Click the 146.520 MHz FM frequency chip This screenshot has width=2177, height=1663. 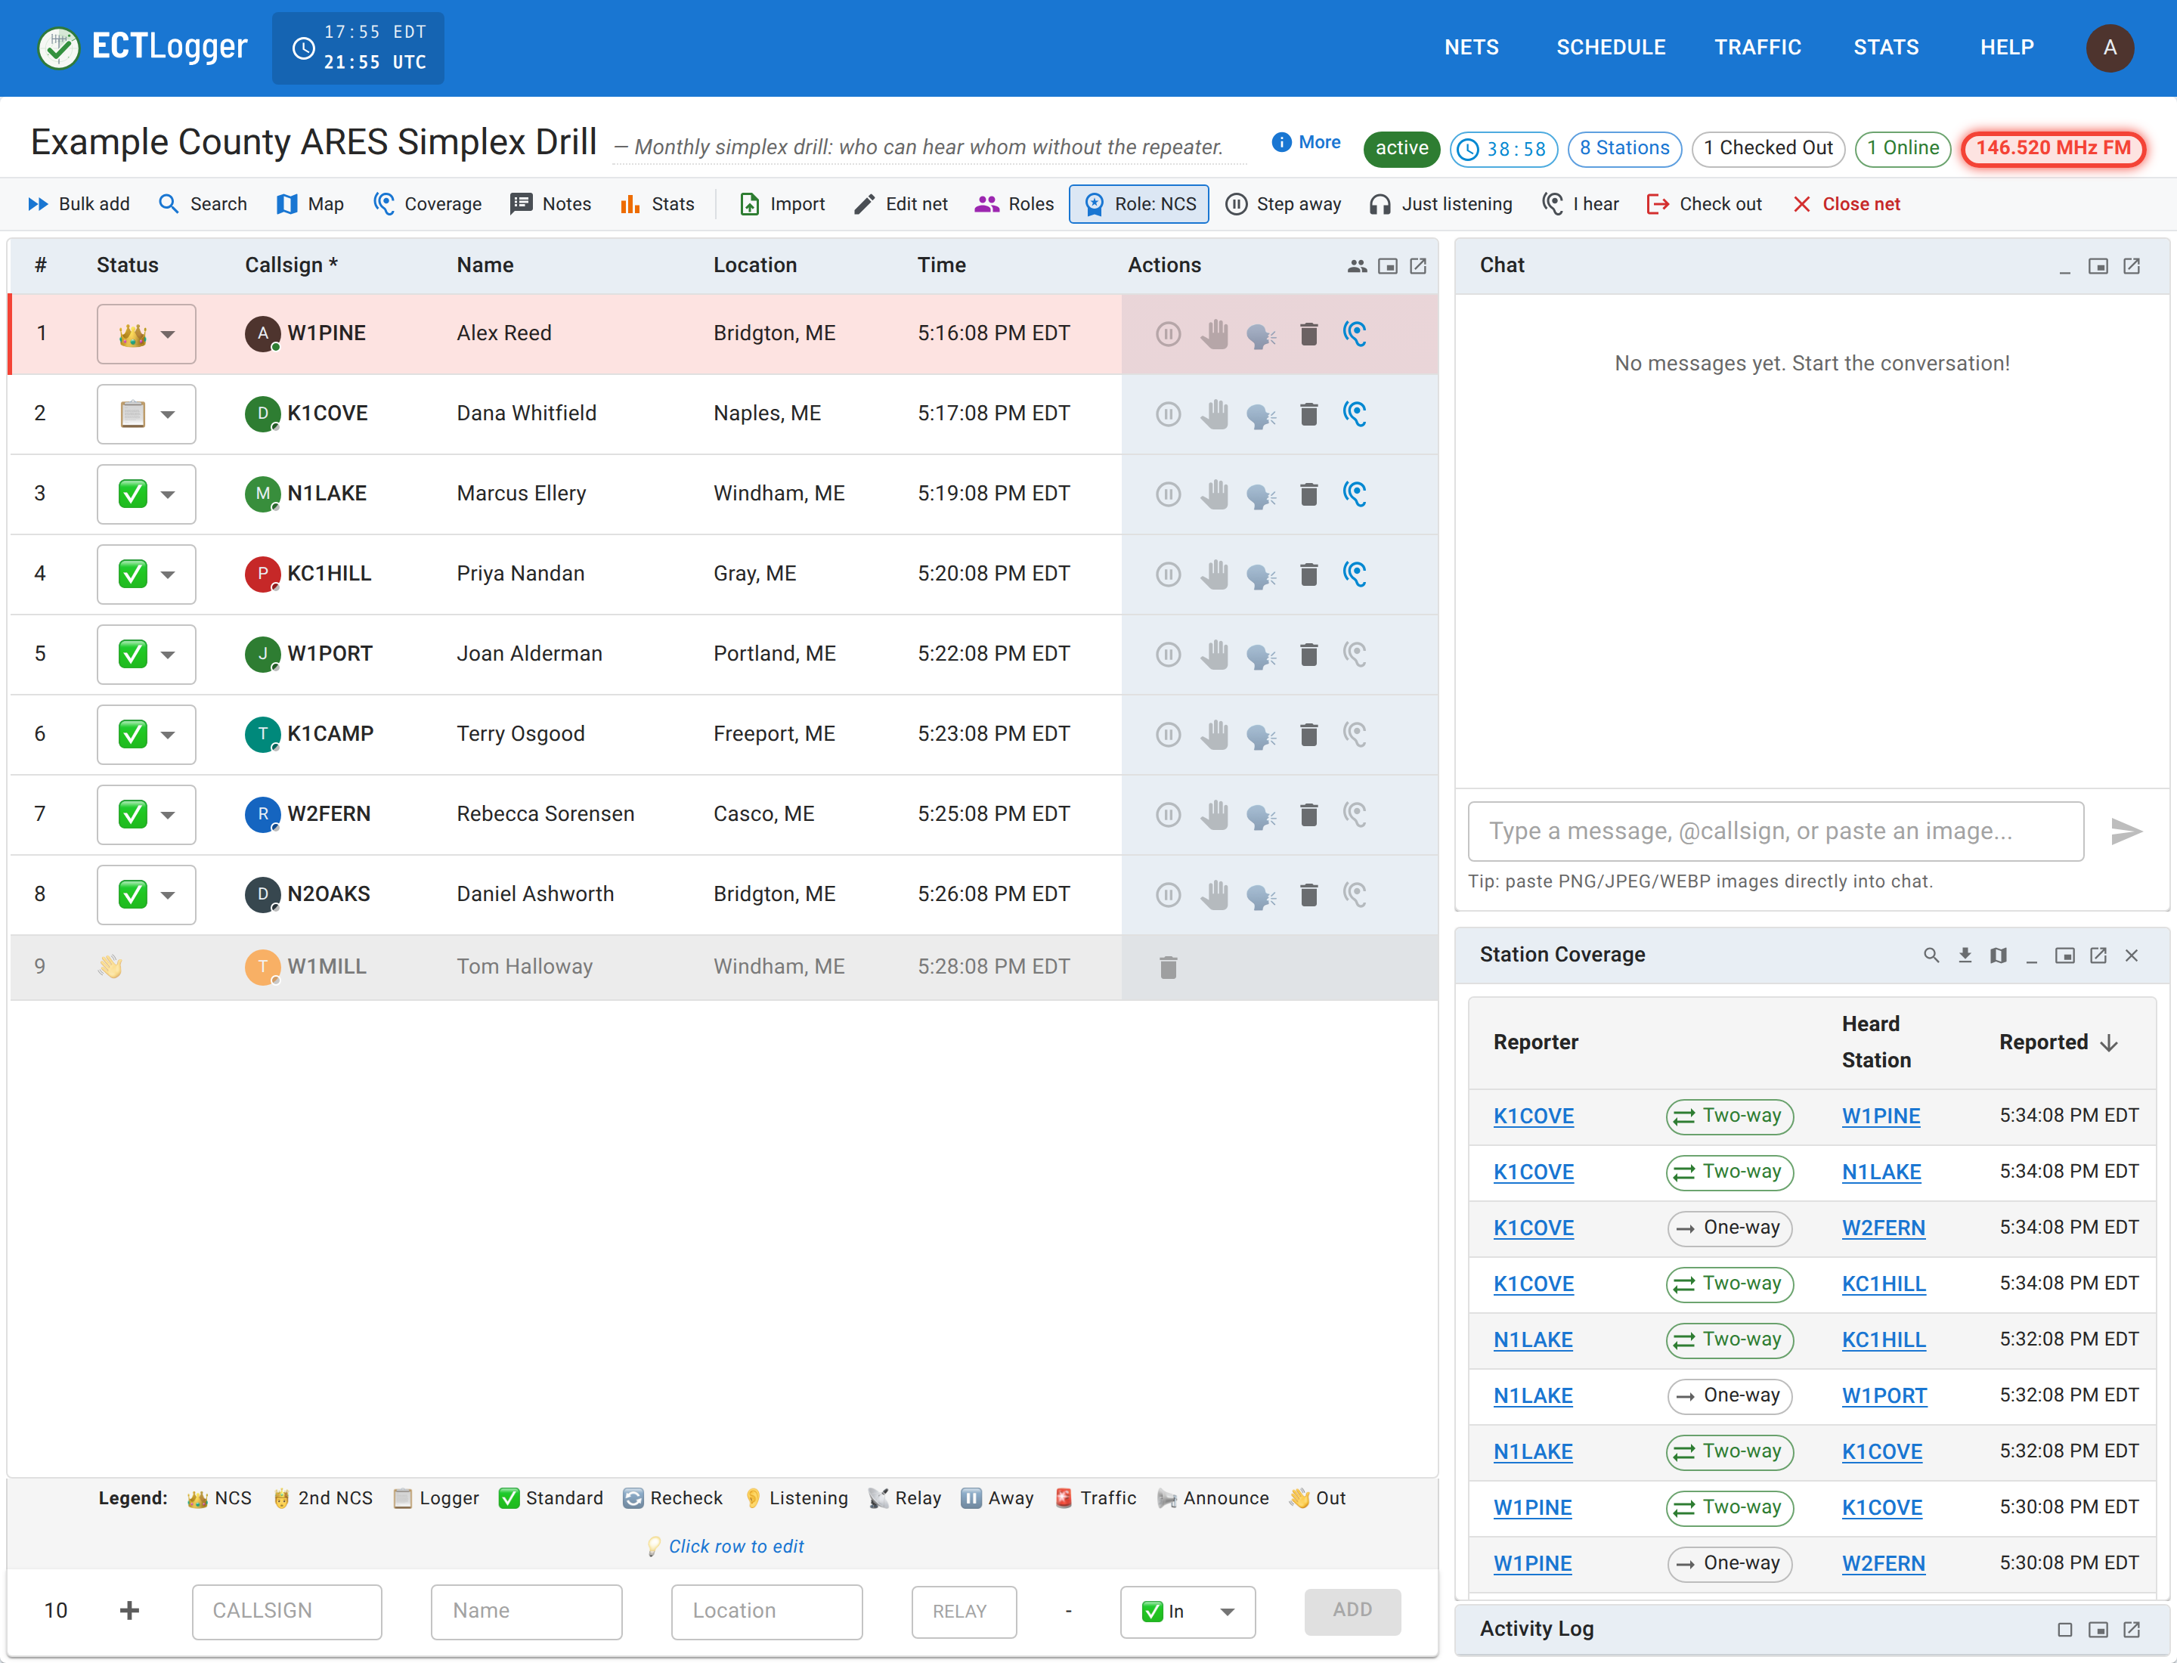[2052, 148]
